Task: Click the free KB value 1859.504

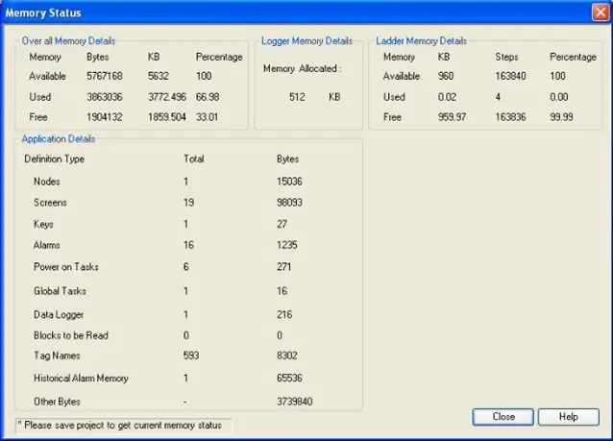Action: [167, 117]
